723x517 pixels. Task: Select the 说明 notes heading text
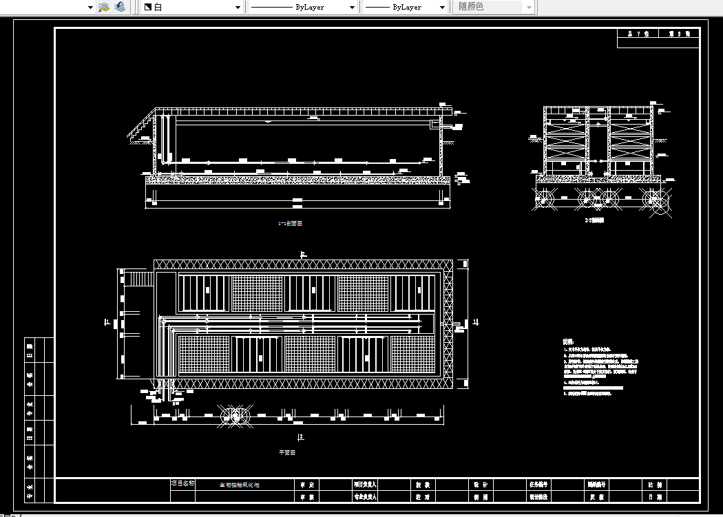[568, 341]
